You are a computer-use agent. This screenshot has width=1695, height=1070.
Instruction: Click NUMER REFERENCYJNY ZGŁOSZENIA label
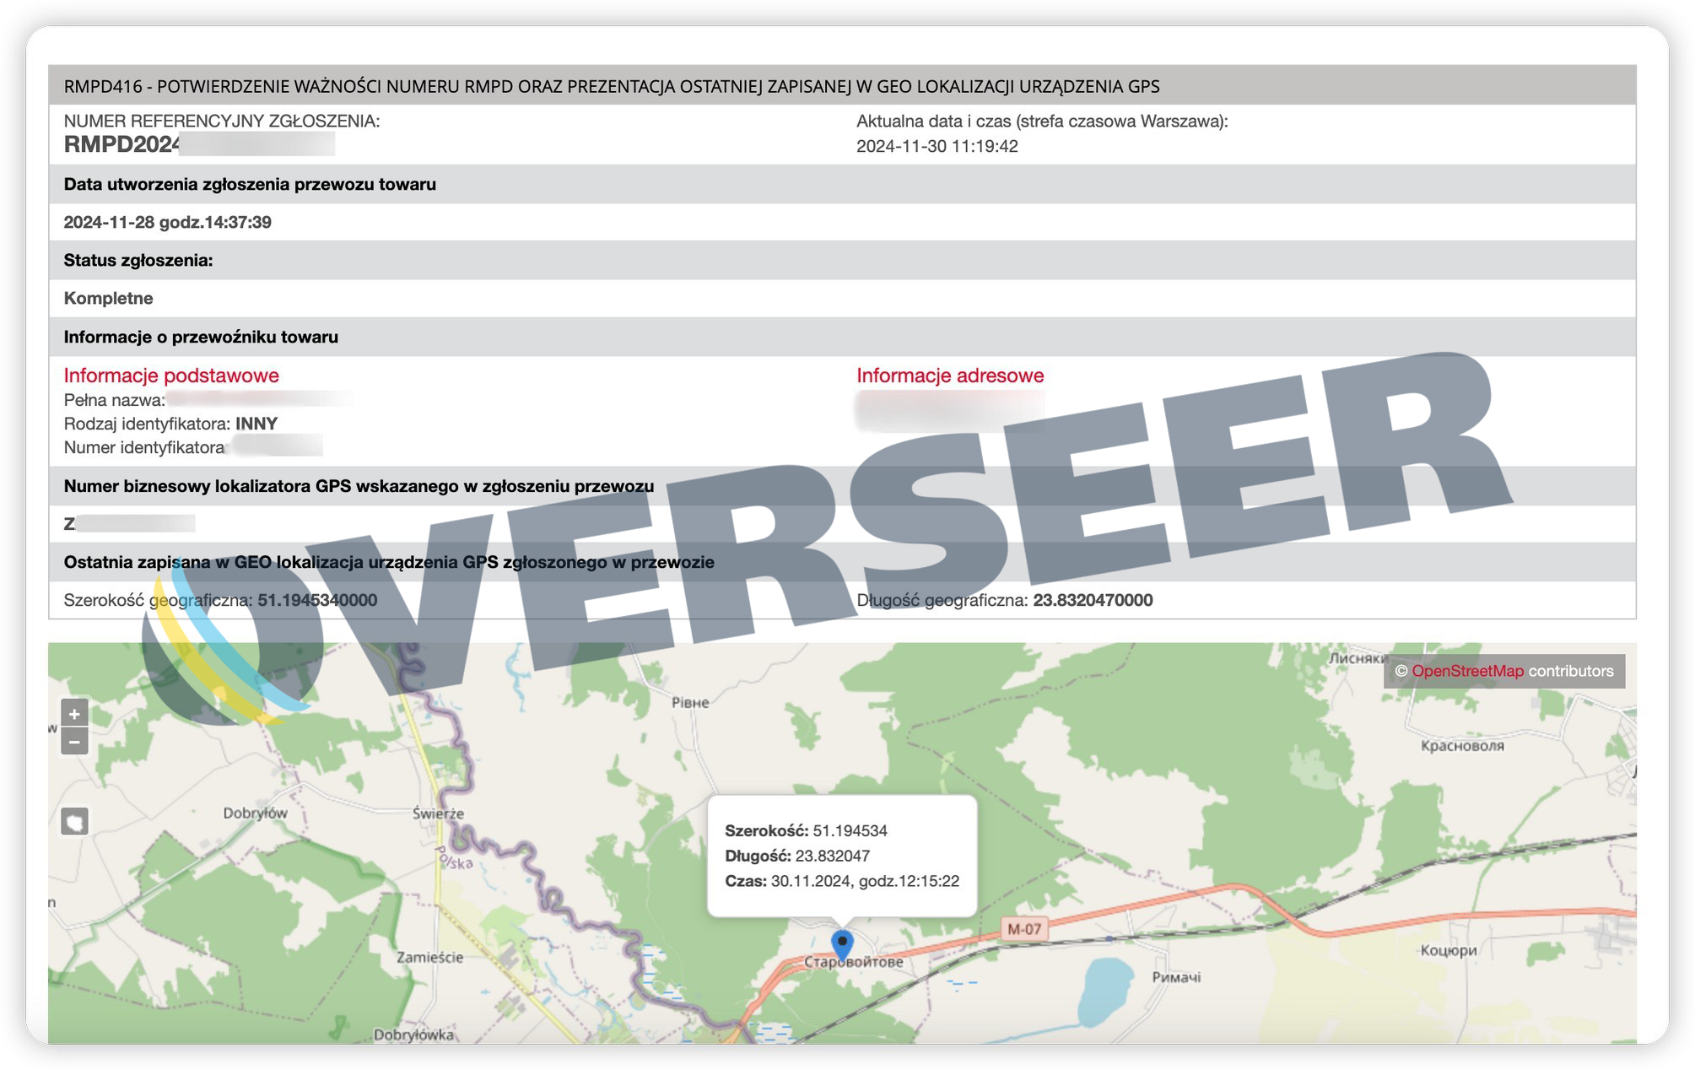222,121
